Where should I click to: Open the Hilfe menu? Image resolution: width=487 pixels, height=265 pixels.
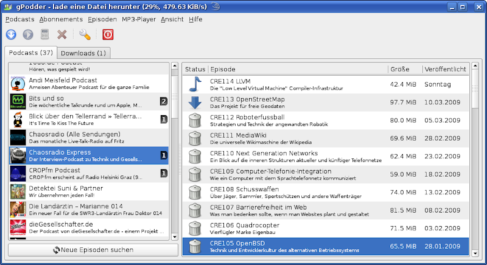pos(195,19)
